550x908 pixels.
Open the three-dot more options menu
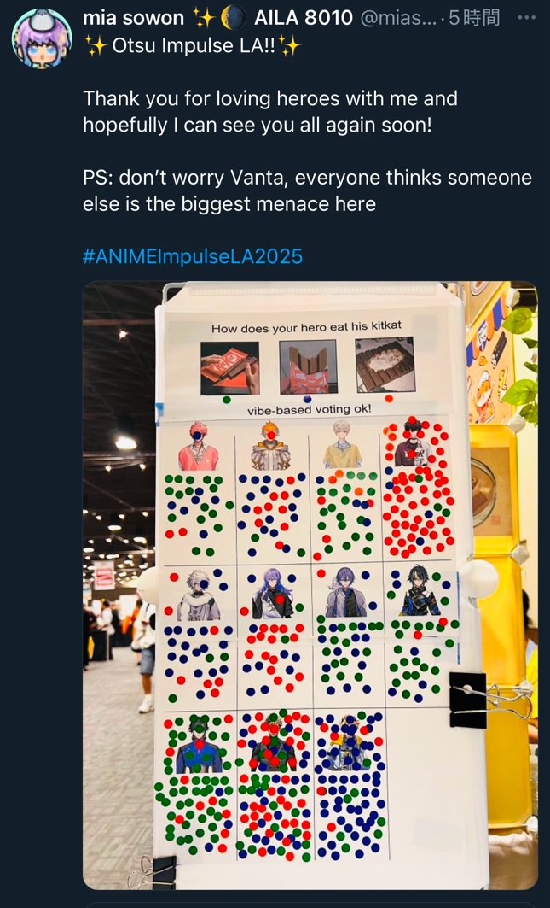(526, 17)
